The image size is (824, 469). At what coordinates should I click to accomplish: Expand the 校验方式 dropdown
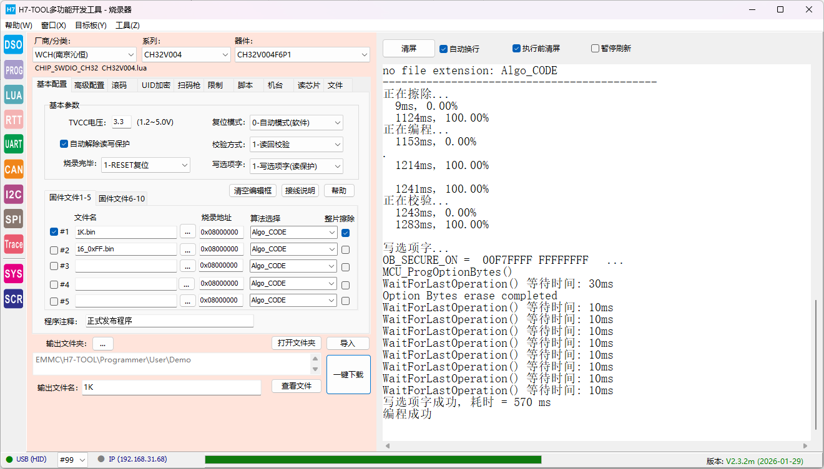(297, 144)
